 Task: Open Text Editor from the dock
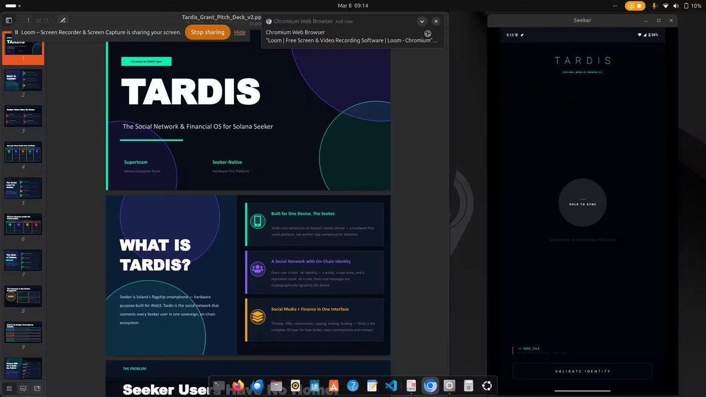pyautogui.click(x=372, y=386)
